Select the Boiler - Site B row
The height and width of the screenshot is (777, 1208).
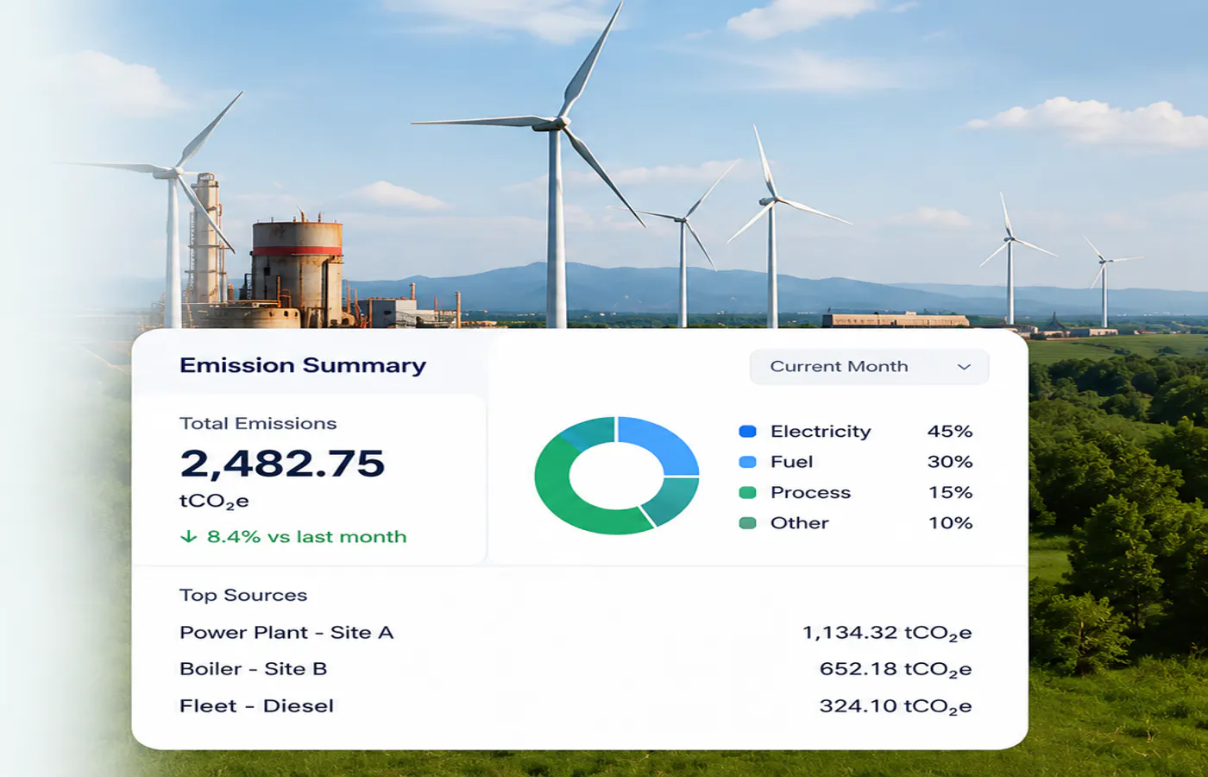coord(576,669)
